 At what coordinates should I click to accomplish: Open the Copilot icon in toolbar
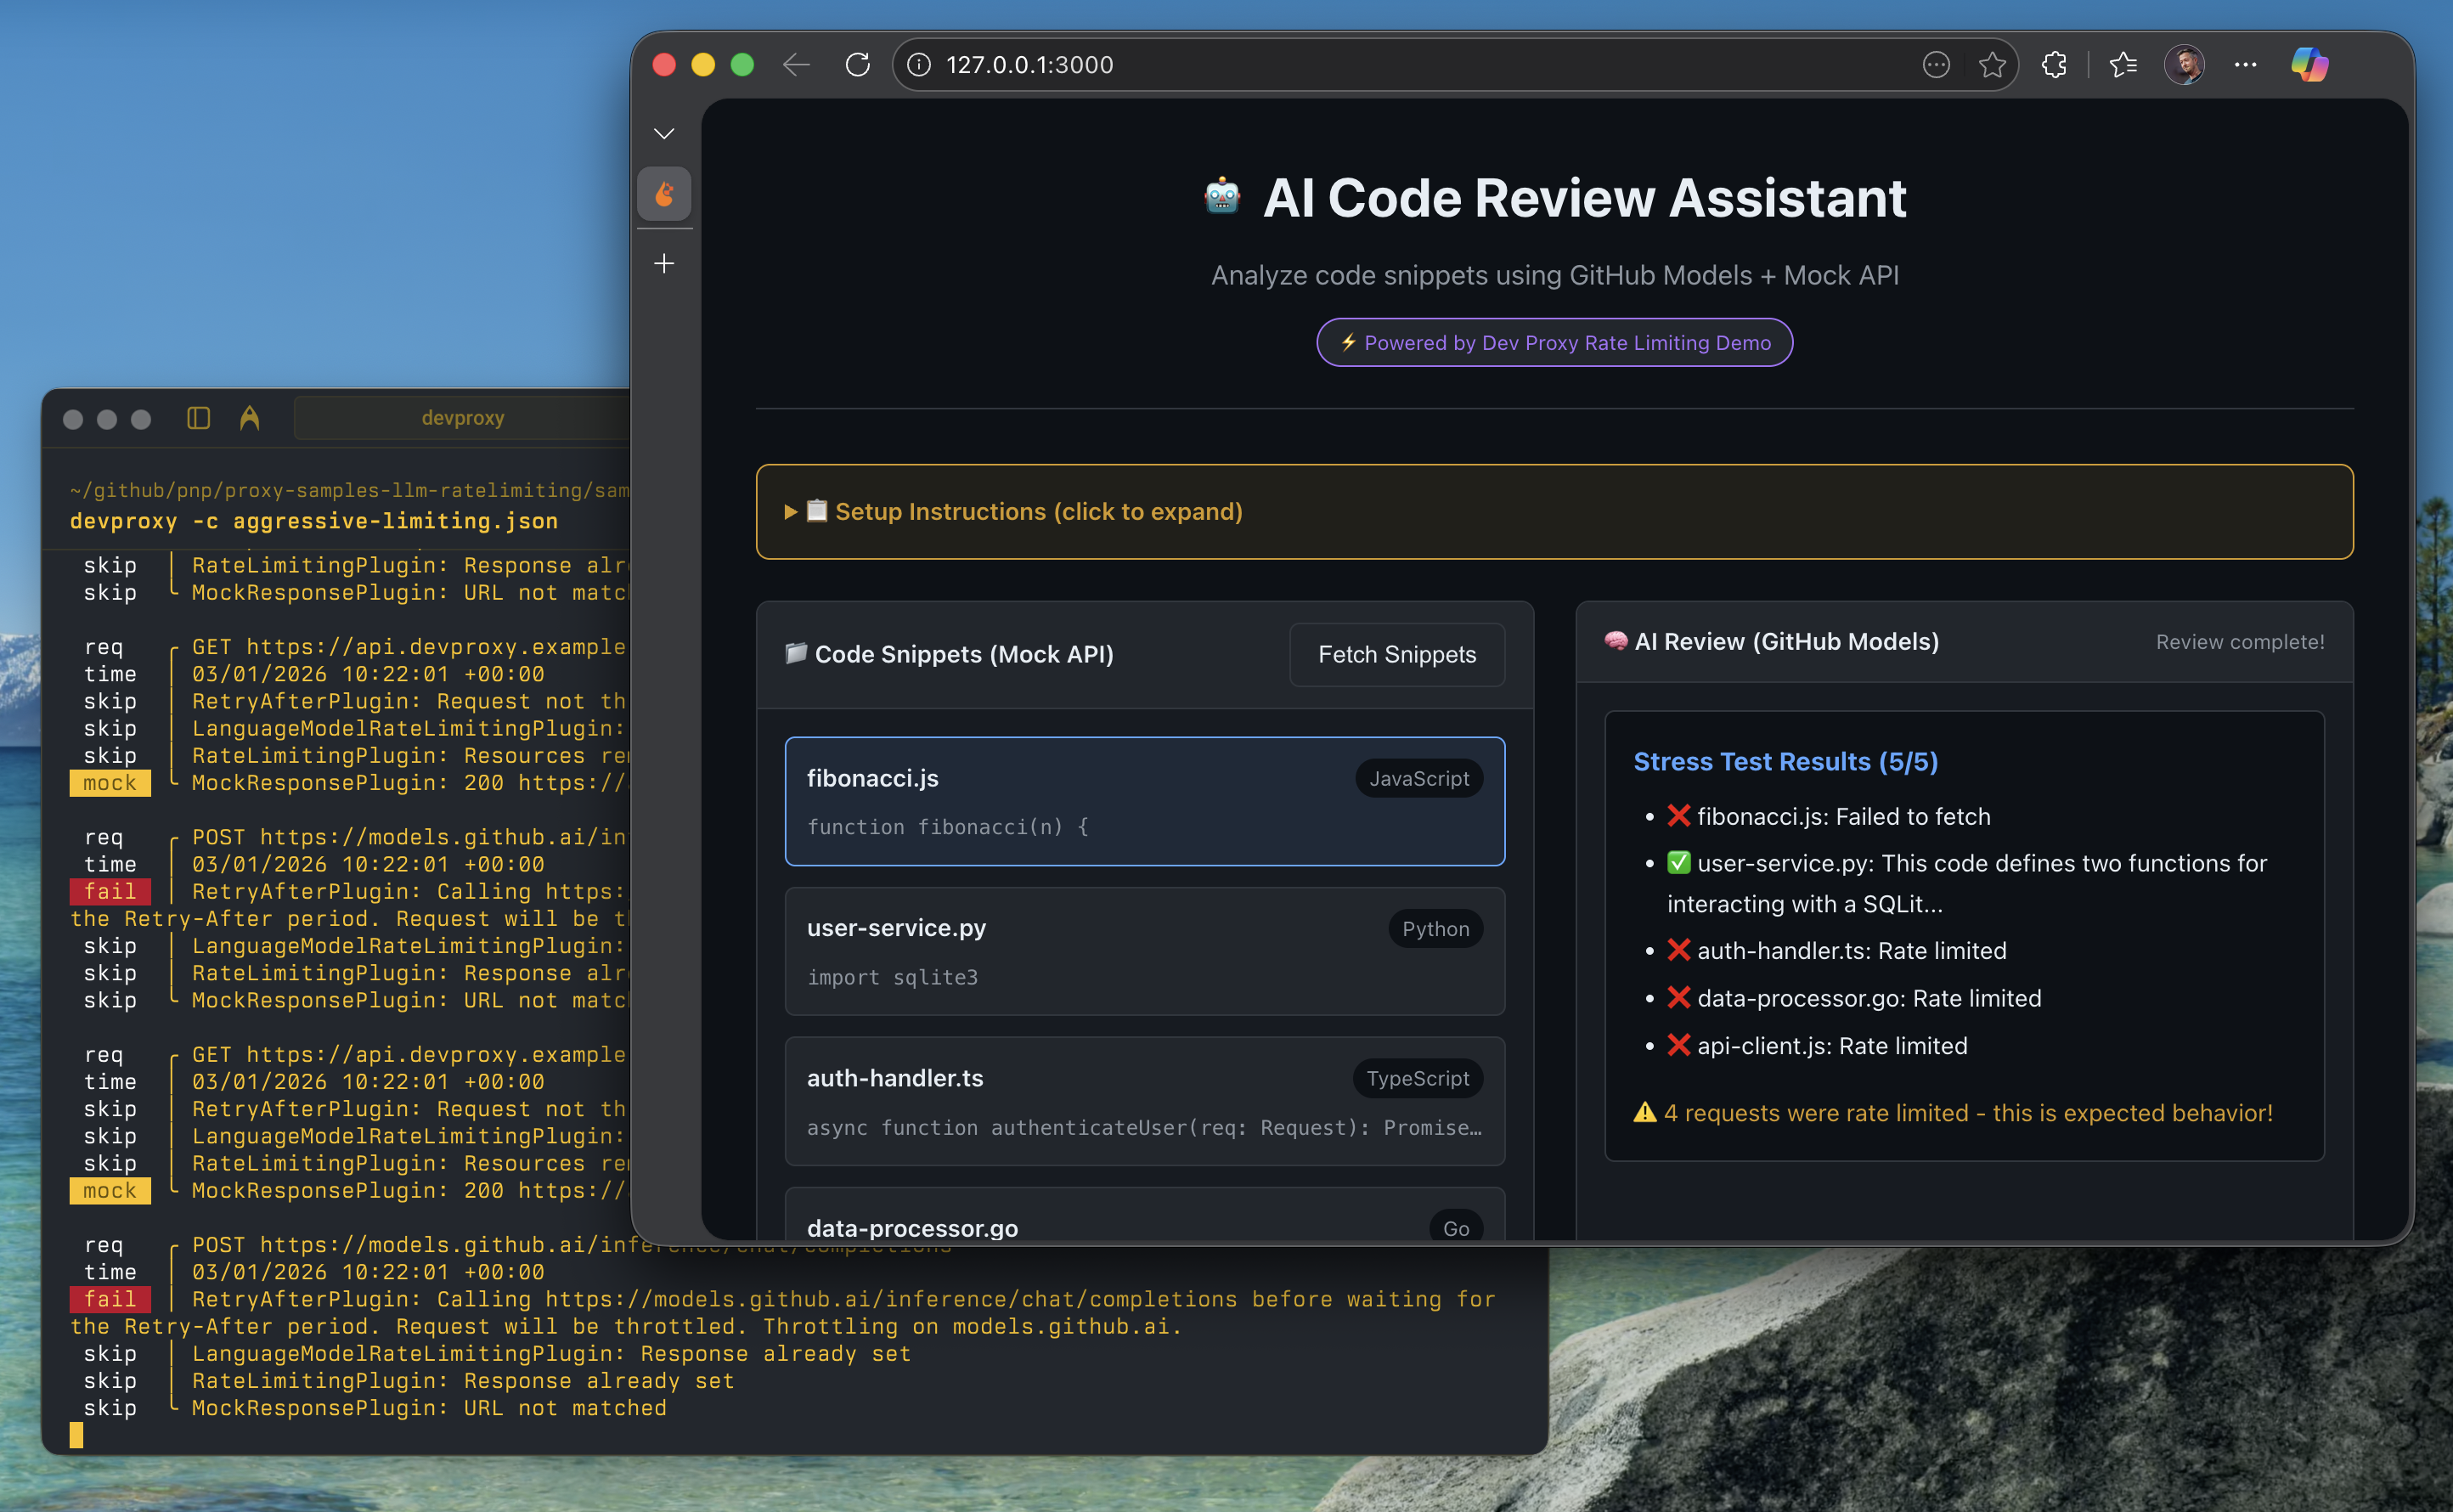tap(2309, 65)
